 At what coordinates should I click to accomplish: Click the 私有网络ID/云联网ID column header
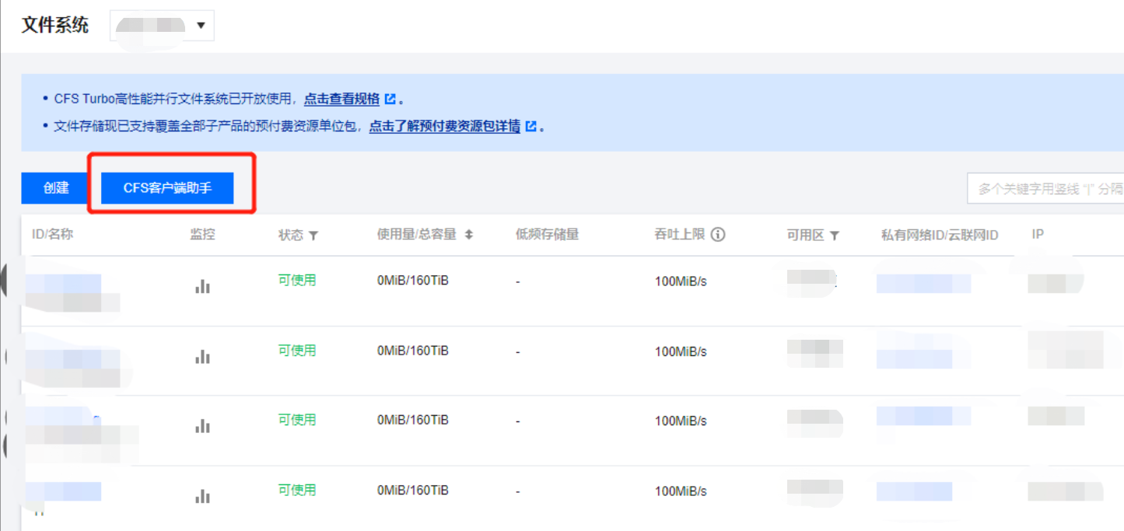pos(940,235)
